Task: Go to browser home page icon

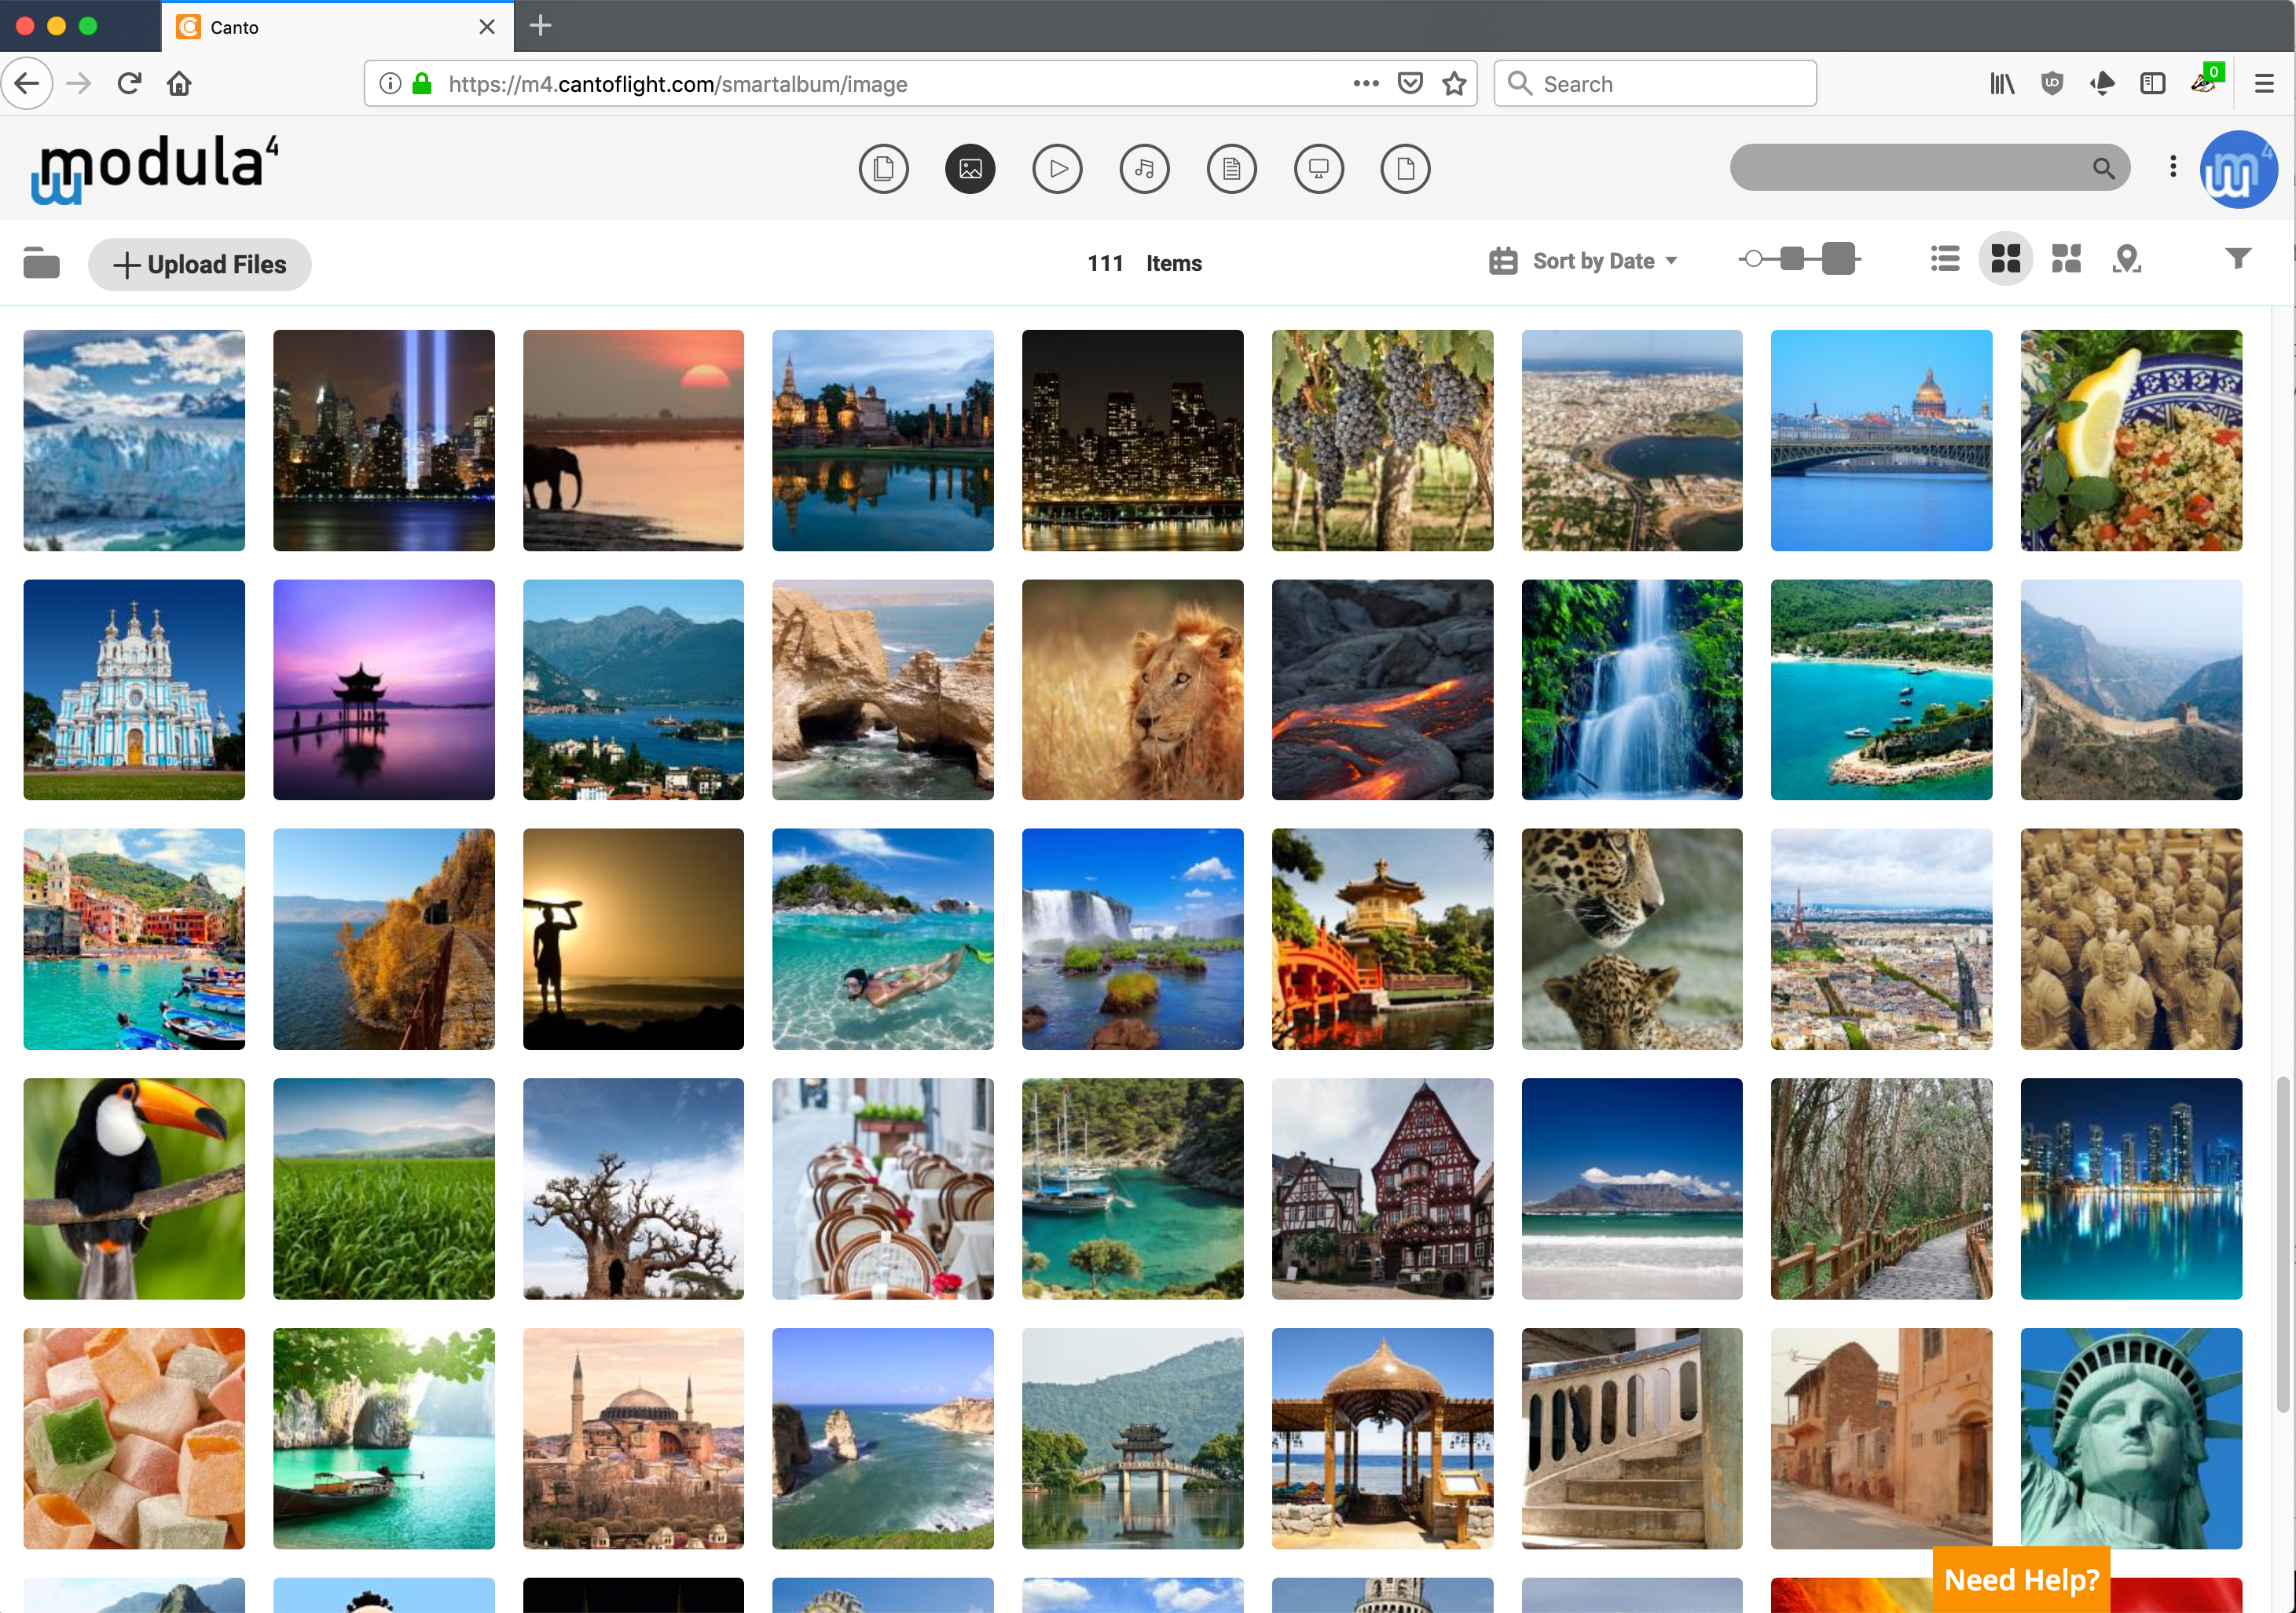Action: pyautogui.click(x=179, y=84)
